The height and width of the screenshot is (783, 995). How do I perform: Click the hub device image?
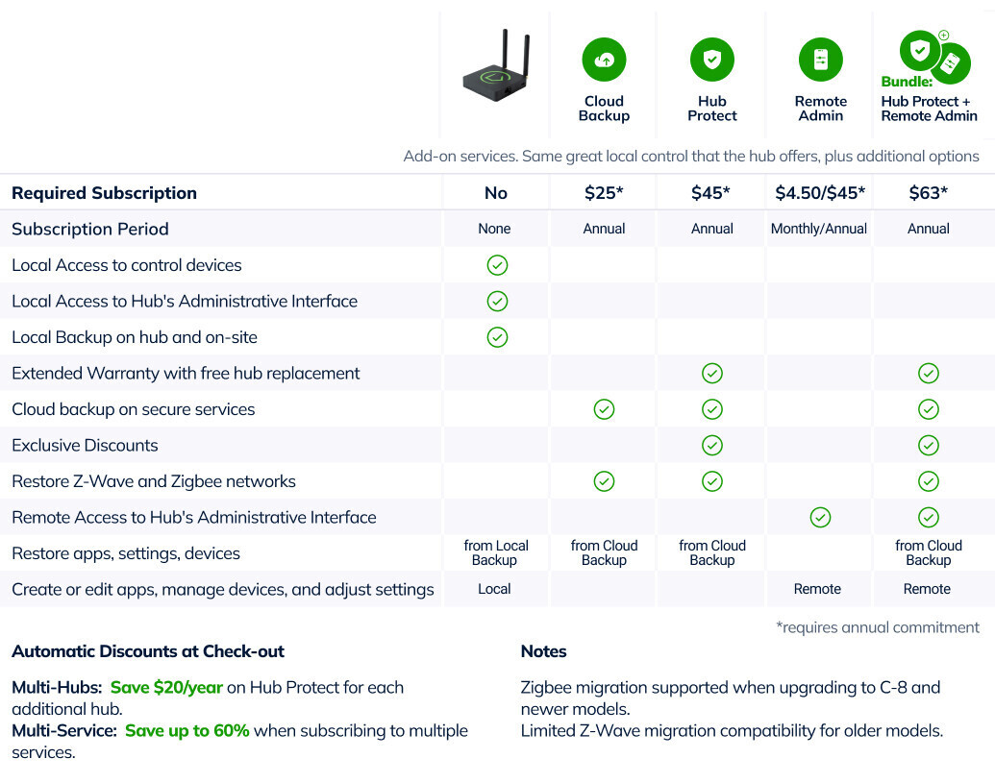pyautogui.click(x=496, y=72)
